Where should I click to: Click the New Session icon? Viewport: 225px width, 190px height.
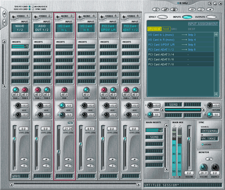tap(156, 9)
